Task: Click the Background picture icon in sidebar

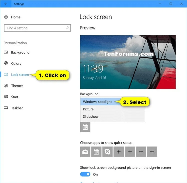Action: (x=6, y=52)
